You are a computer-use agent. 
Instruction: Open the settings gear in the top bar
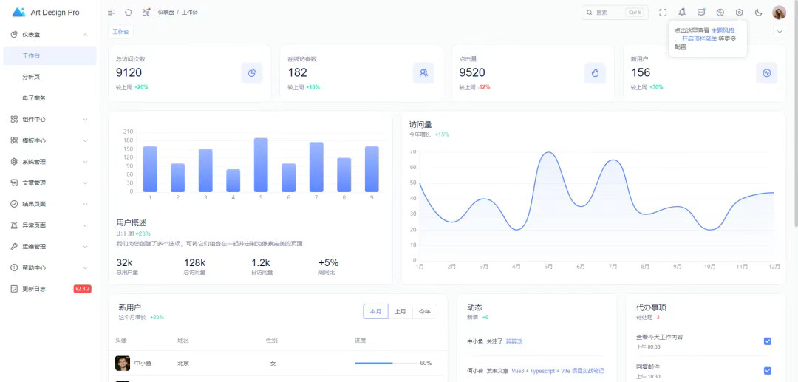pyautogui.click(x=739, y=13)
